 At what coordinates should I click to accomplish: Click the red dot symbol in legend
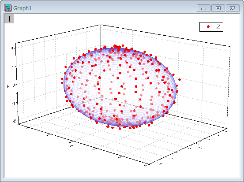pyautogui.click(x=208, y=27)
